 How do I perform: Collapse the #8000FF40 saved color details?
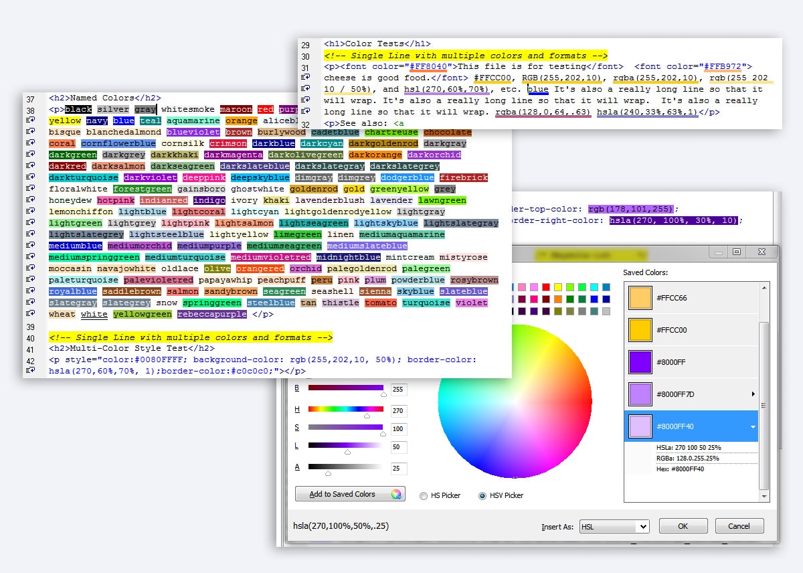point(753,426)
